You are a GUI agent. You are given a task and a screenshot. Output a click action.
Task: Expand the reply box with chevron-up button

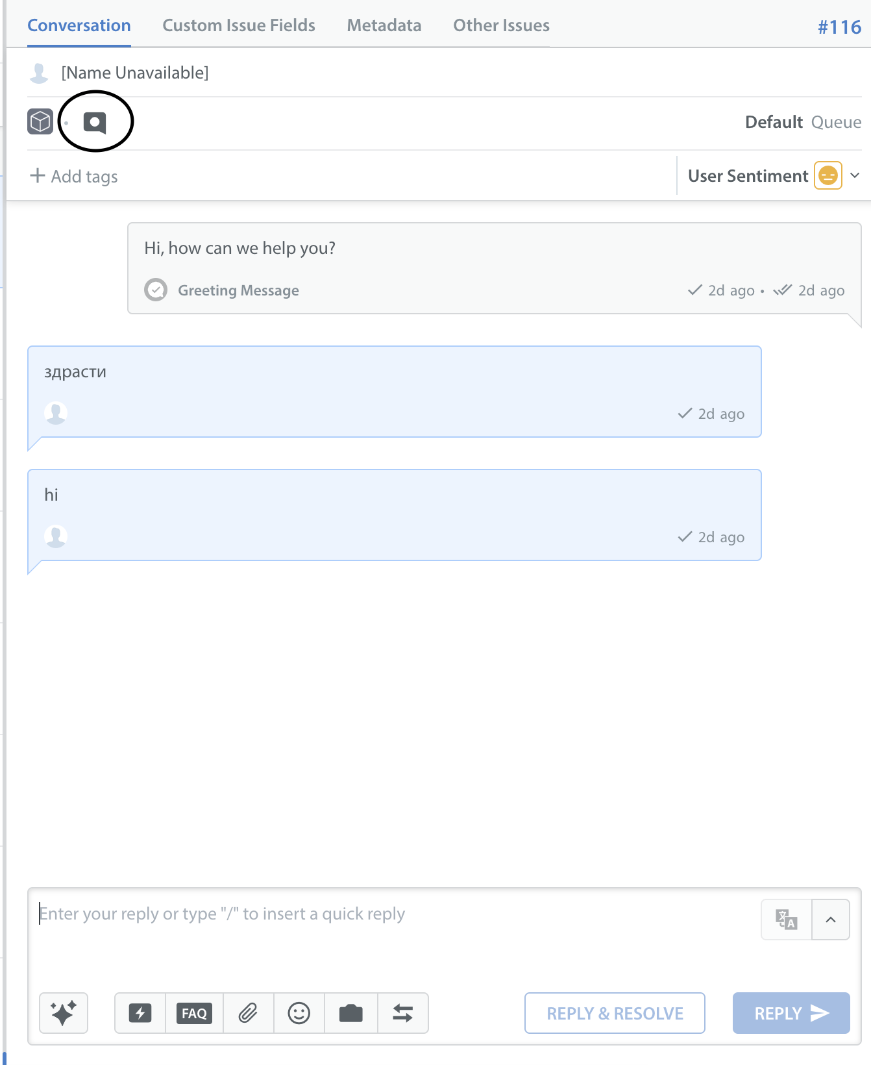831,919
